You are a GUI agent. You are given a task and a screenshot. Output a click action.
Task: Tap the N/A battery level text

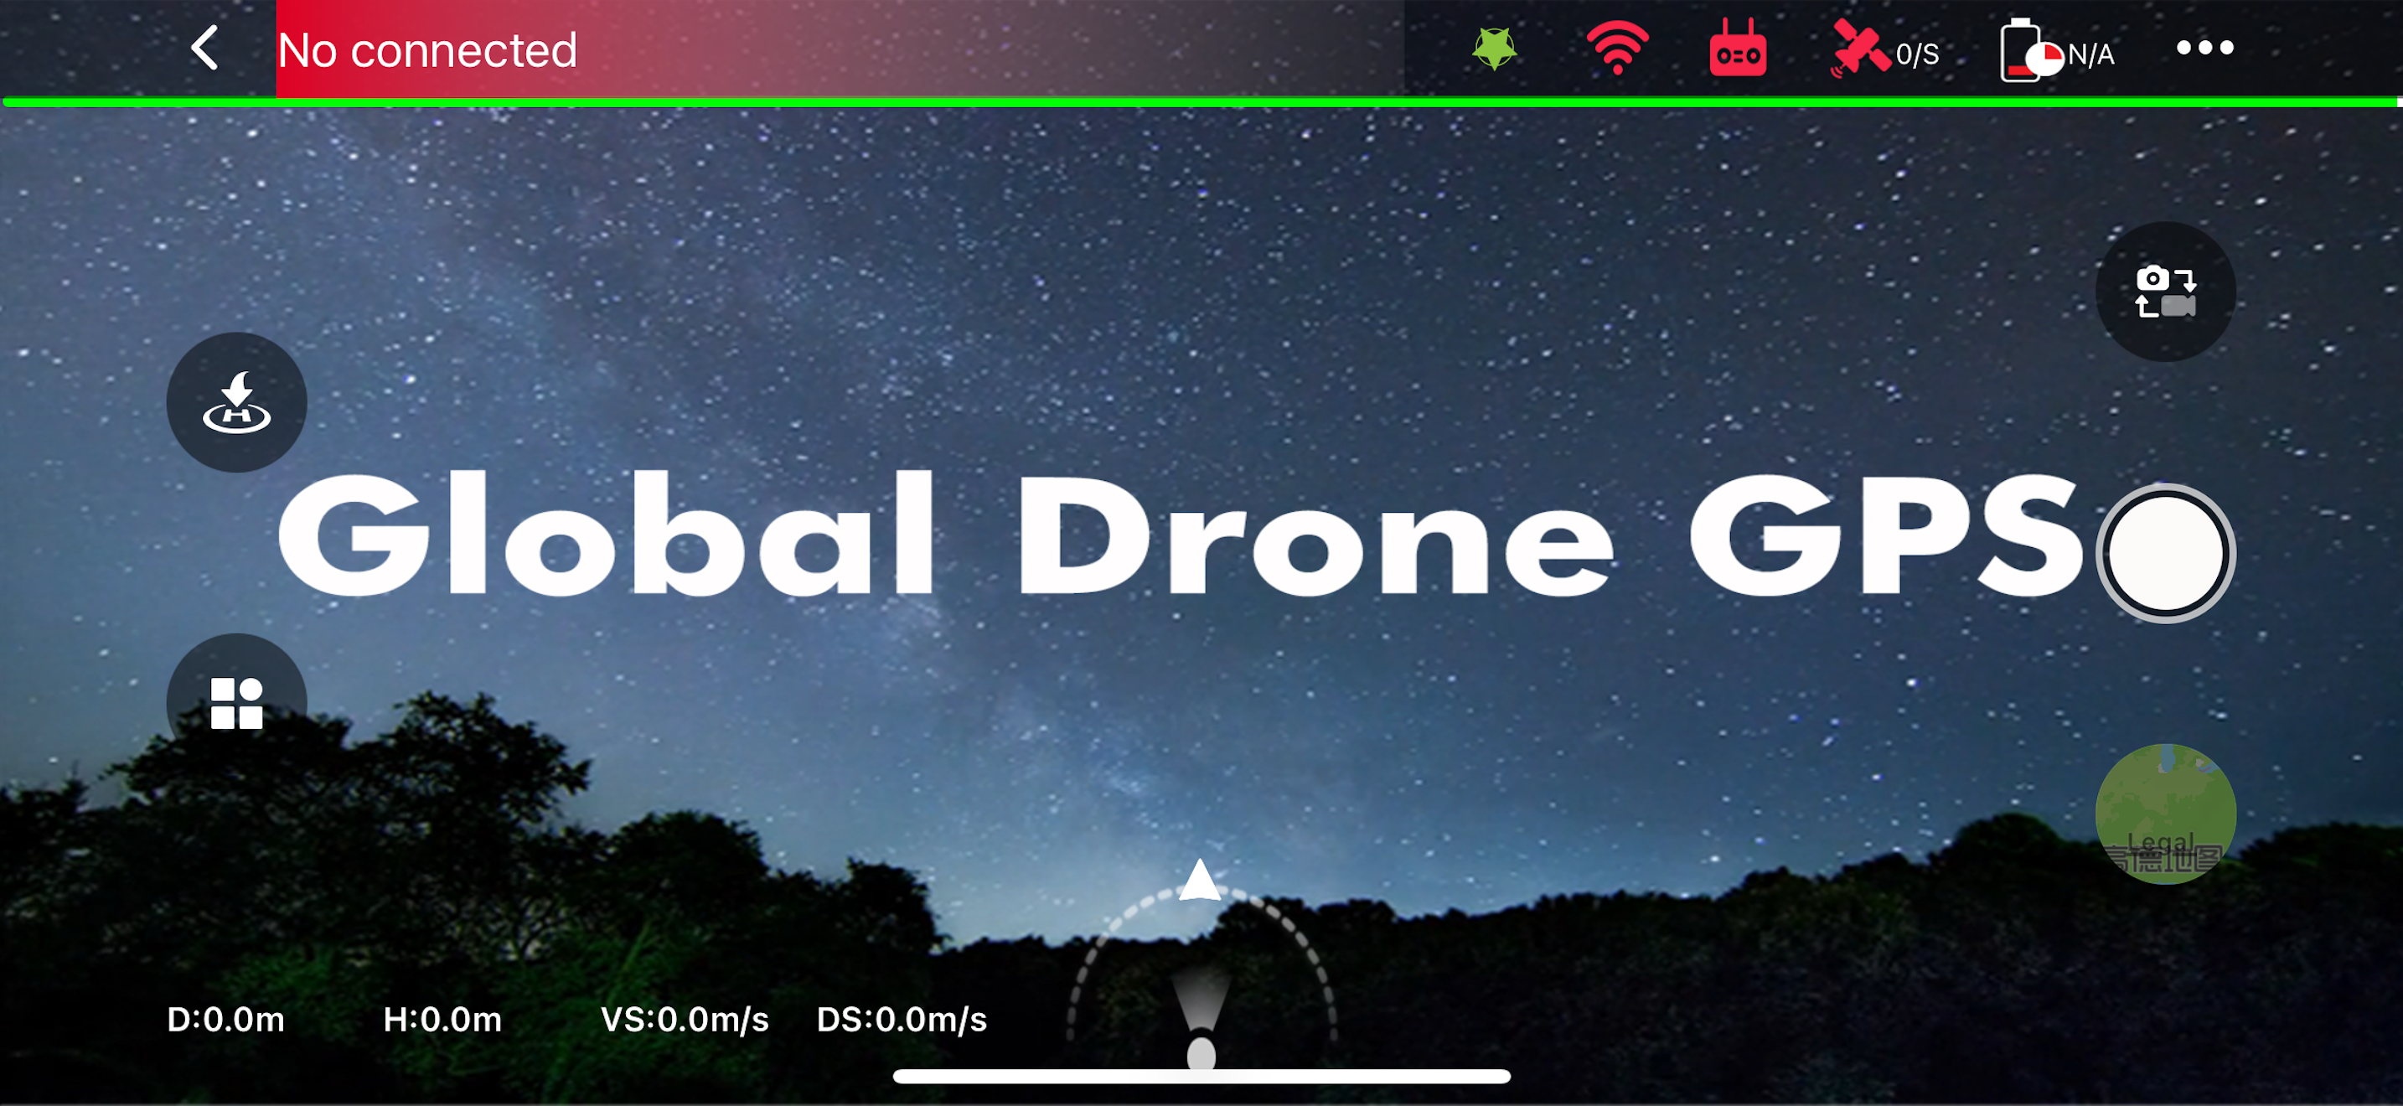2090,55
